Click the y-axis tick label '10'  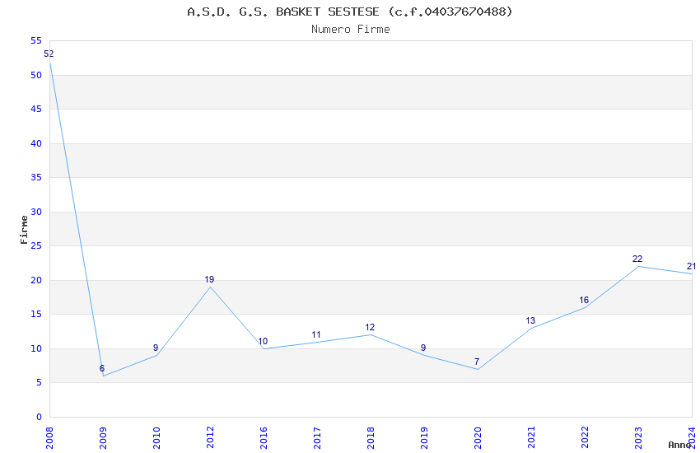tap(36, 348)
